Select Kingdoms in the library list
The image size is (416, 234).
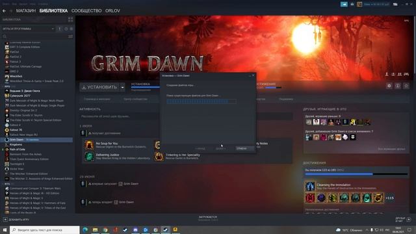pos(16,144)
